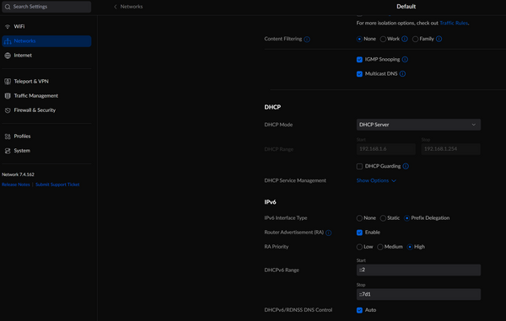Click the back chevron beside Networks
Viewport: 506px width, 321px height.
coord(116,7)
